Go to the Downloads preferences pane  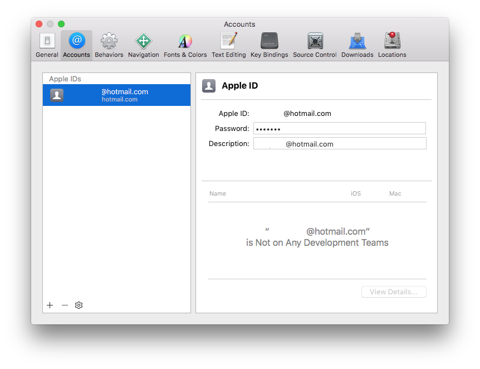coord(357,45)
